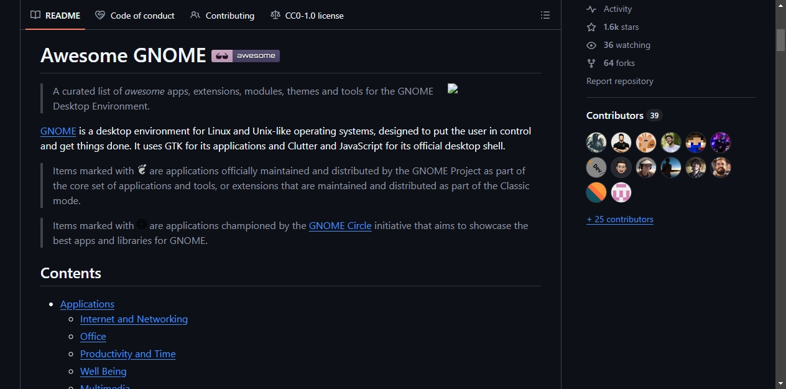
Task: Open the orange-teal diagonal contributor avatar
Action: [596, 192]
